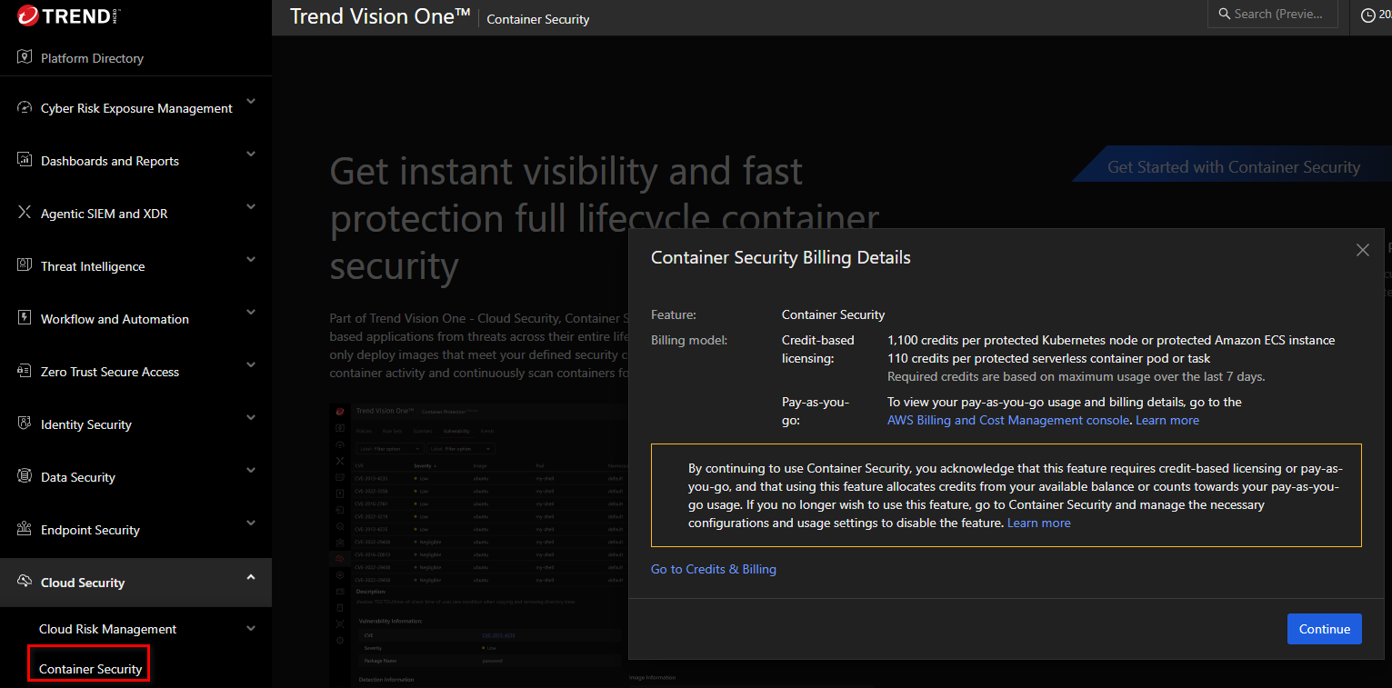Close the Billing Details dialog
This screenshot has width=1392, height=688.
tap(1362, 250)
